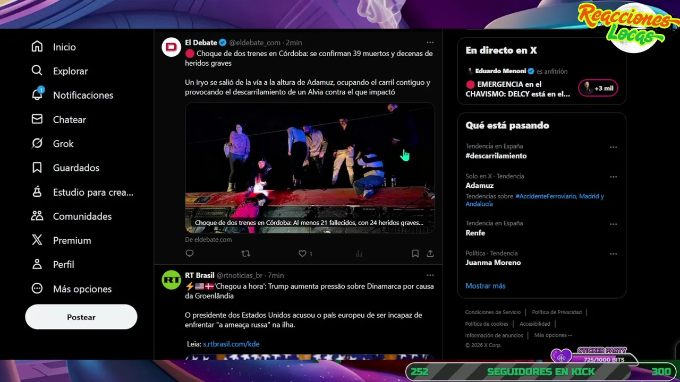Open El Debate 2min timestamp

(294, 42)
